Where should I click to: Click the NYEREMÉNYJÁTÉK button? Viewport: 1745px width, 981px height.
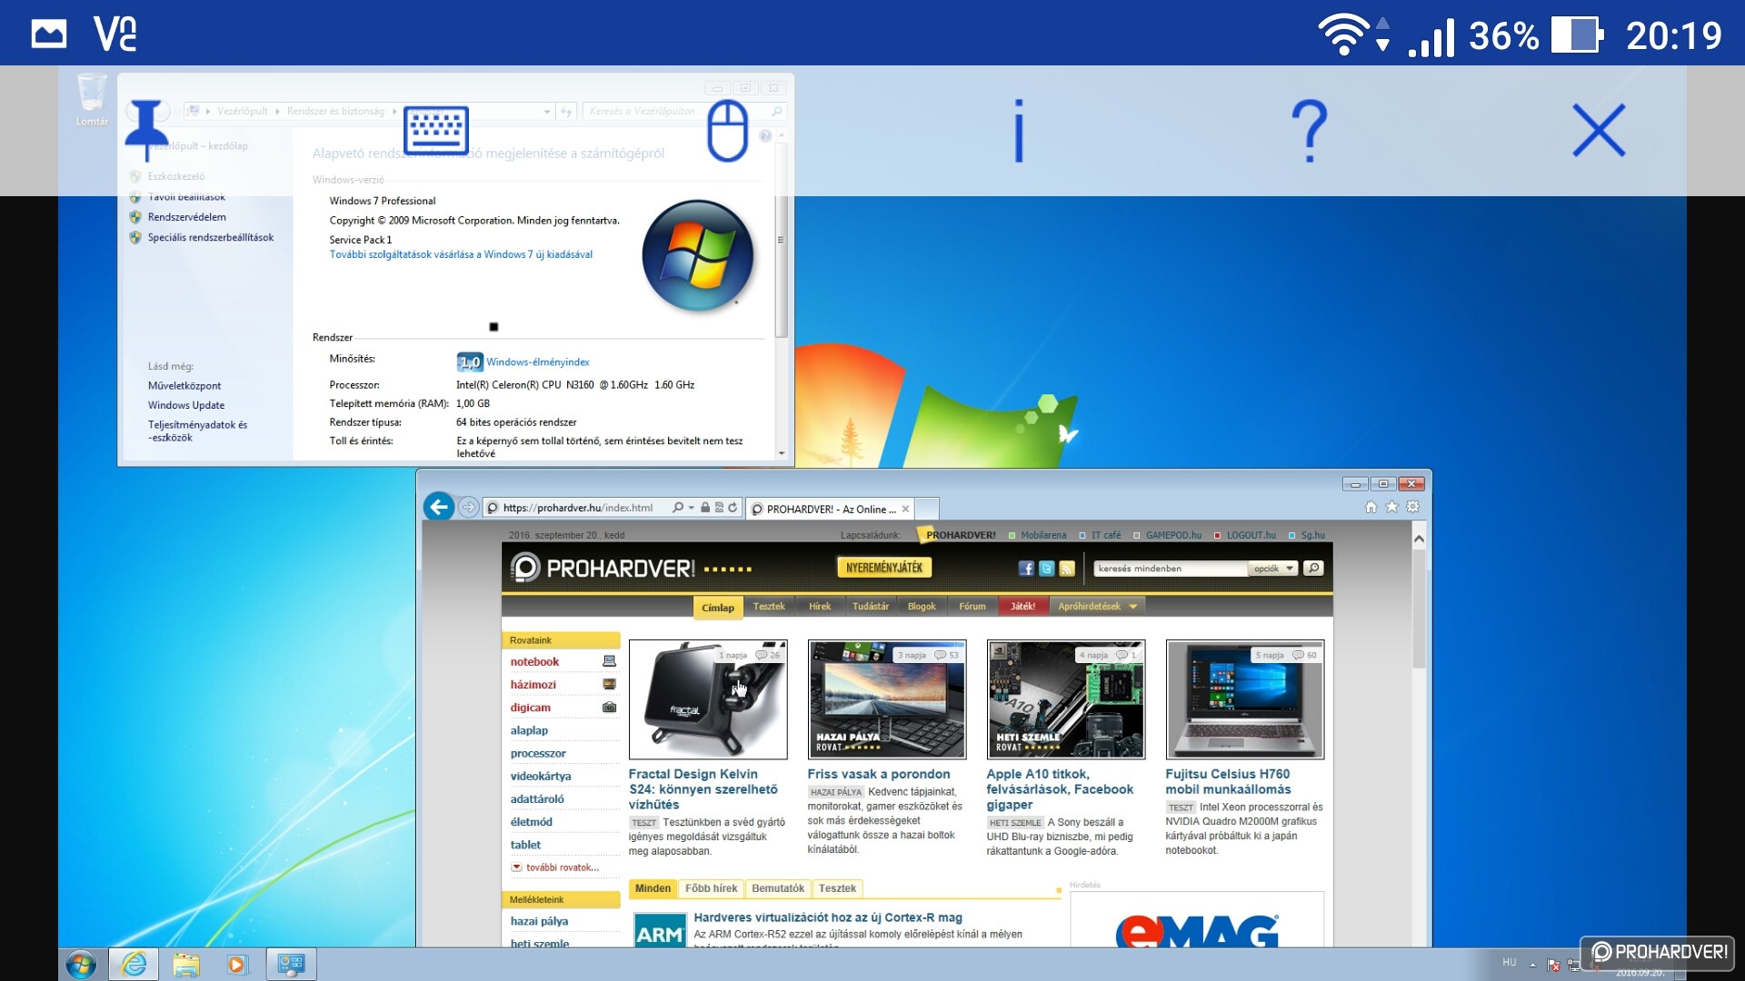(x=884, y=568)
